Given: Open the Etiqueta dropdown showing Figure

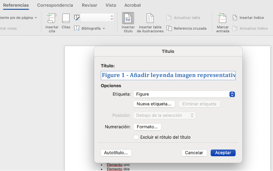Looking at the screenshot, I should (184, 94).
